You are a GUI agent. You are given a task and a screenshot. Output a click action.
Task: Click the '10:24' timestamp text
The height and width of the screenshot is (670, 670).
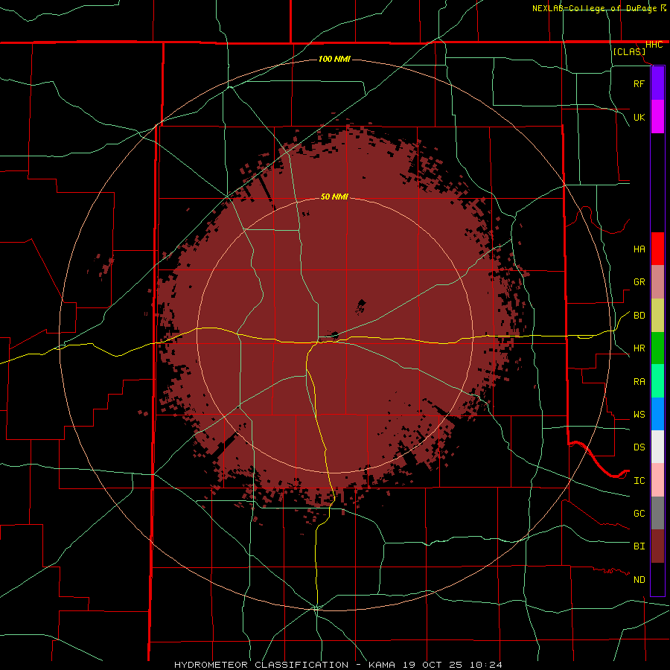(486, 665)
